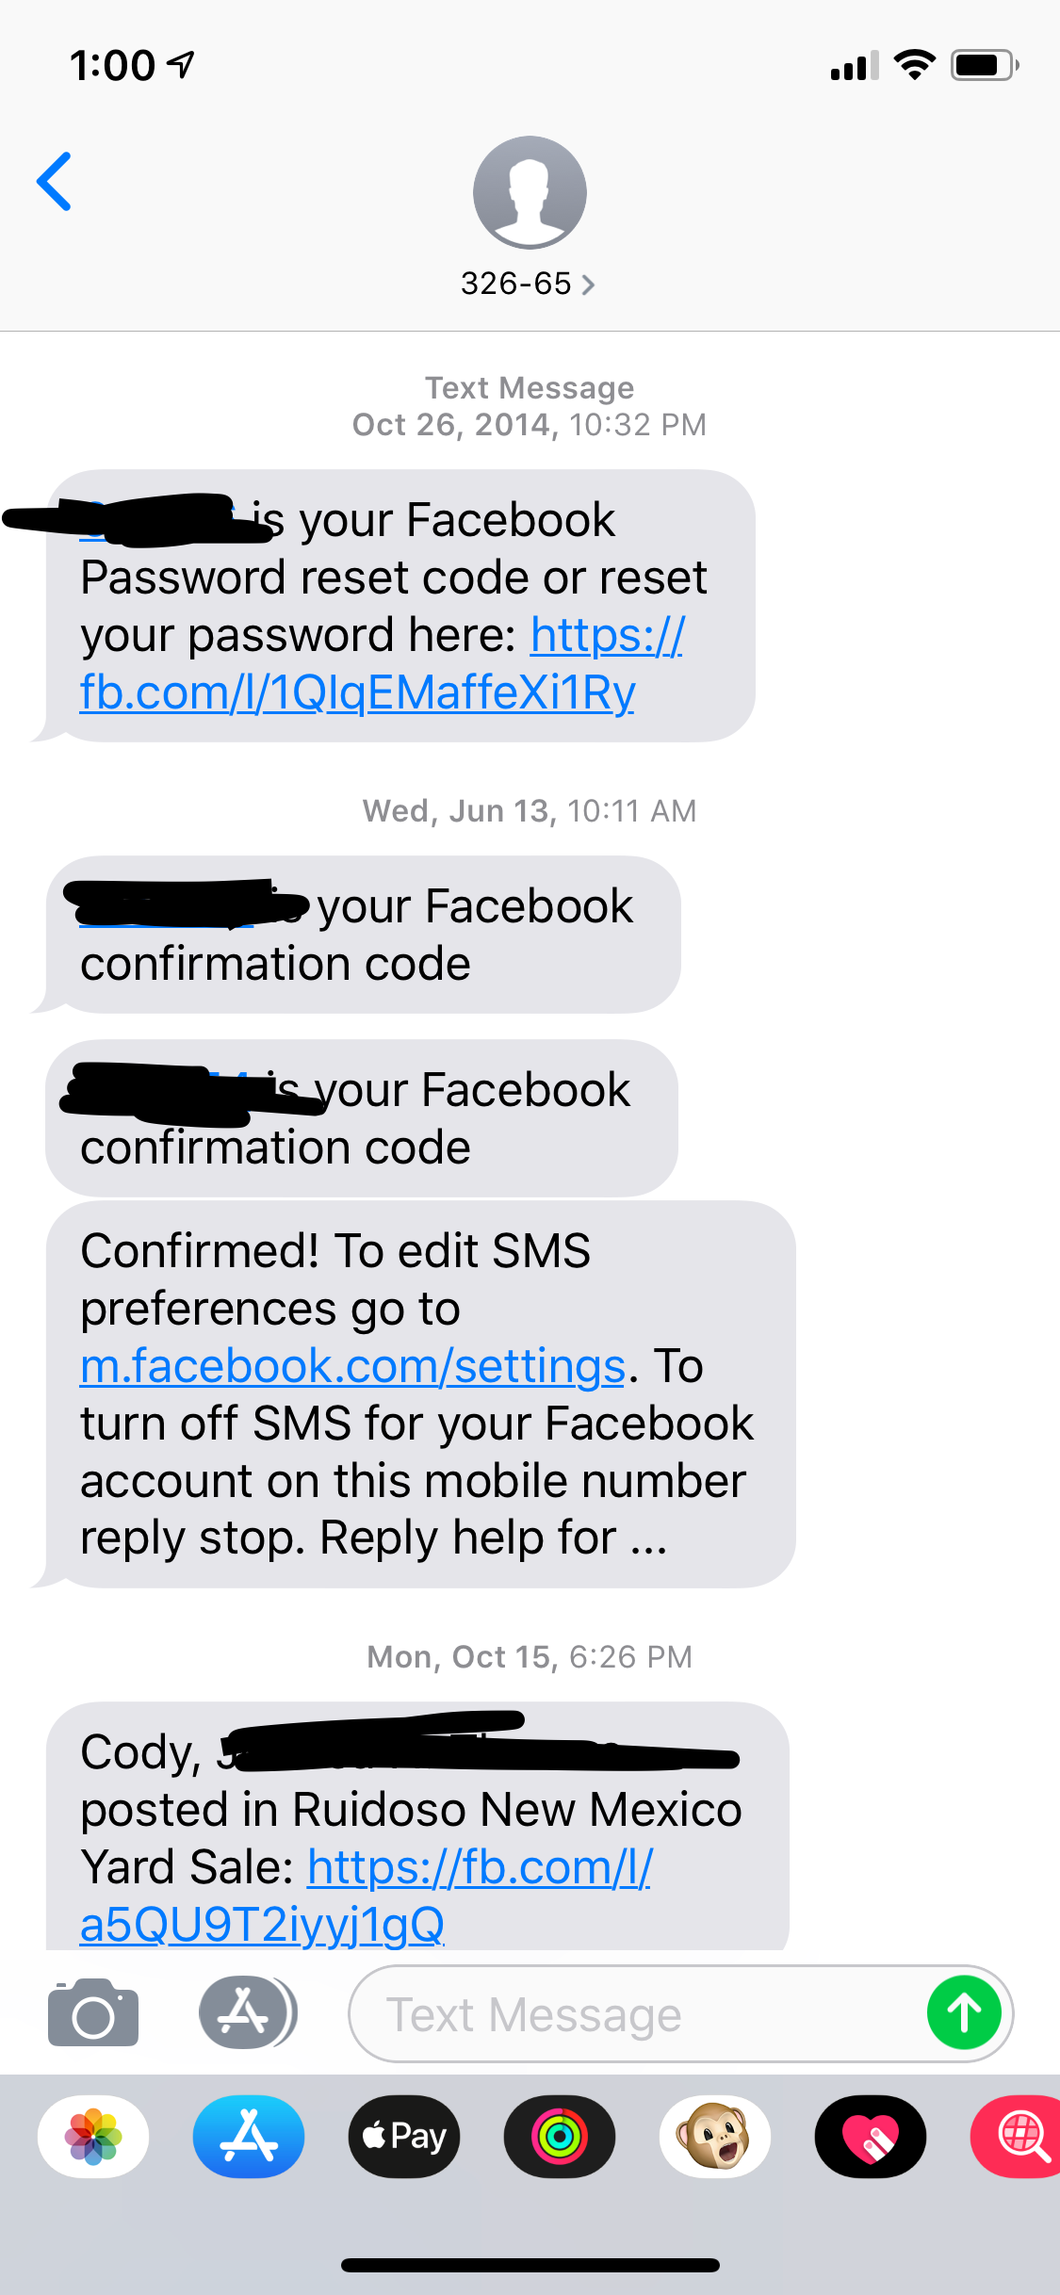Open the m.facebook.com/settings link

[x=353, y=1366]
